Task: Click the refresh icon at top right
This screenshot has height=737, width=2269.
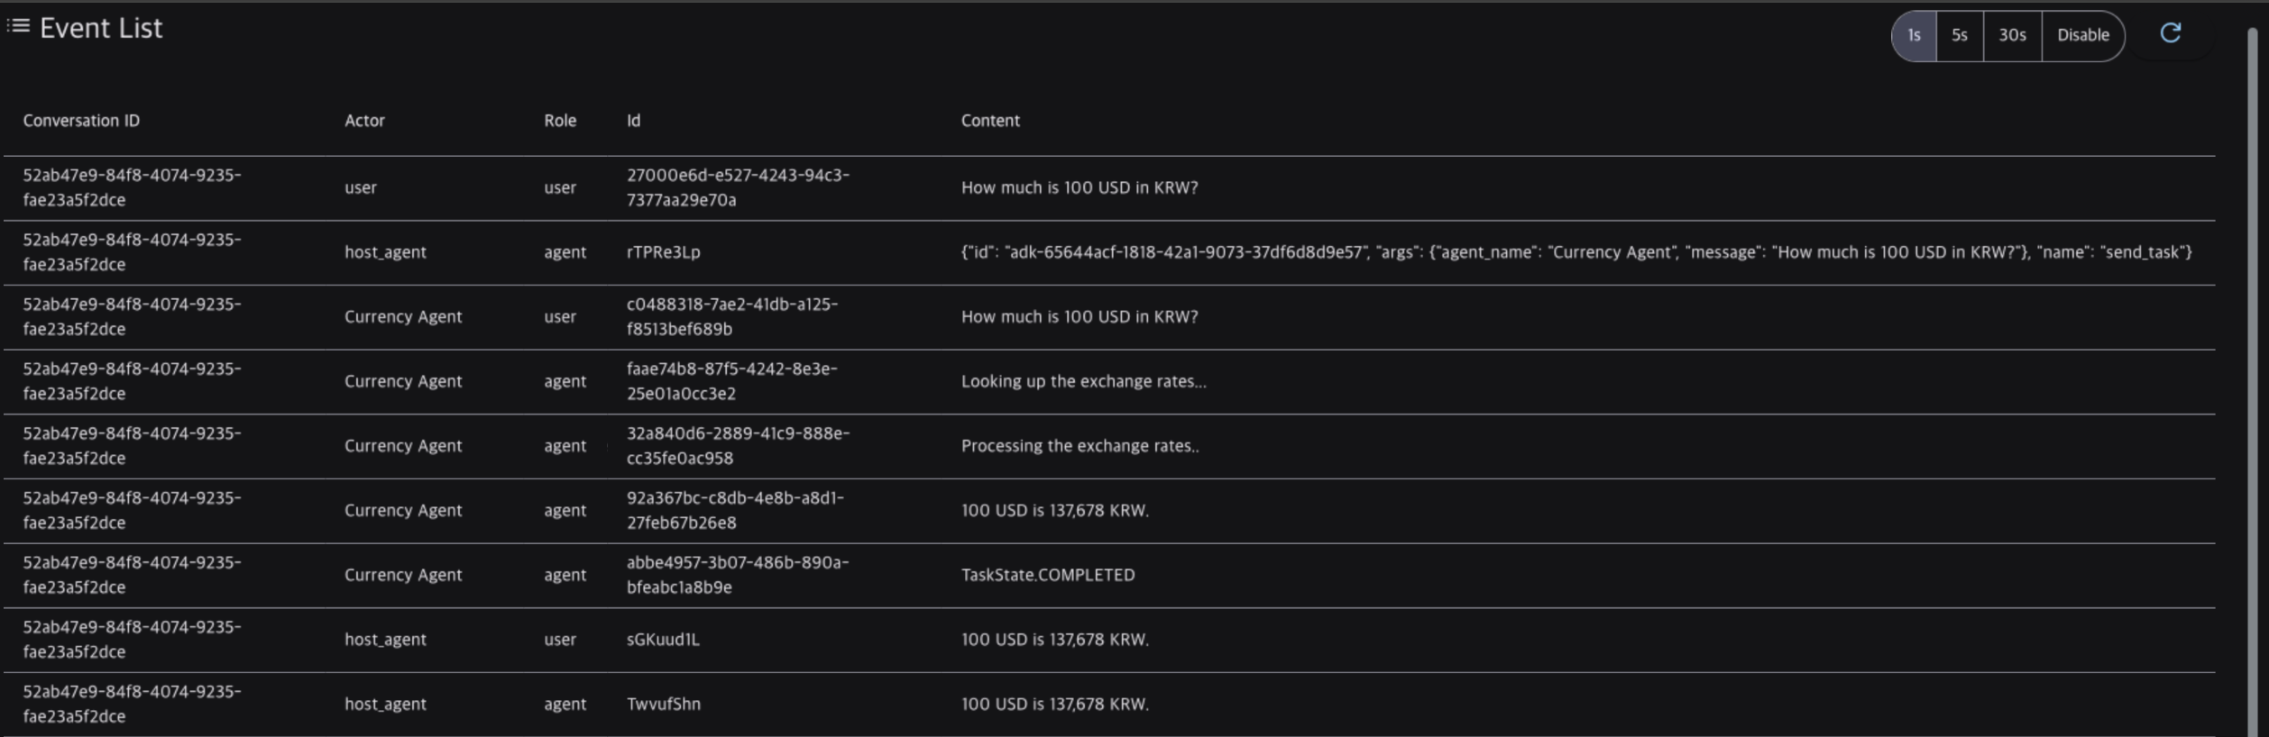Action: (2170, 33)
